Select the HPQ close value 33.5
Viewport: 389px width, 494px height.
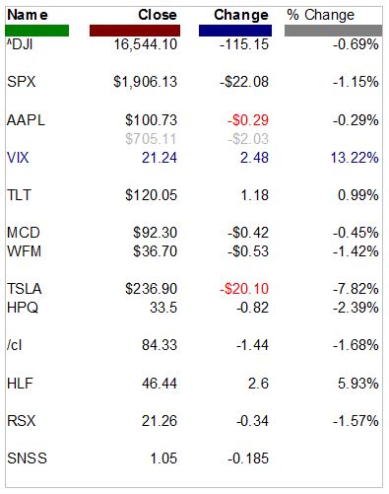(x=163, y=308)
